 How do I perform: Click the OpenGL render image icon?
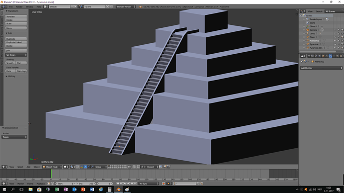(165, 167)
